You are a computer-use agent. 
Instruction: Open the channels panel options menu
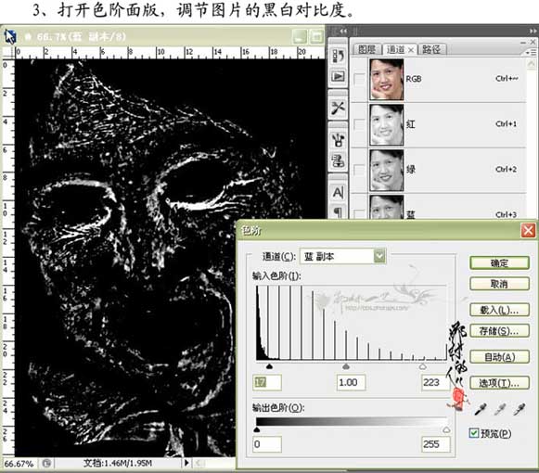531,53
